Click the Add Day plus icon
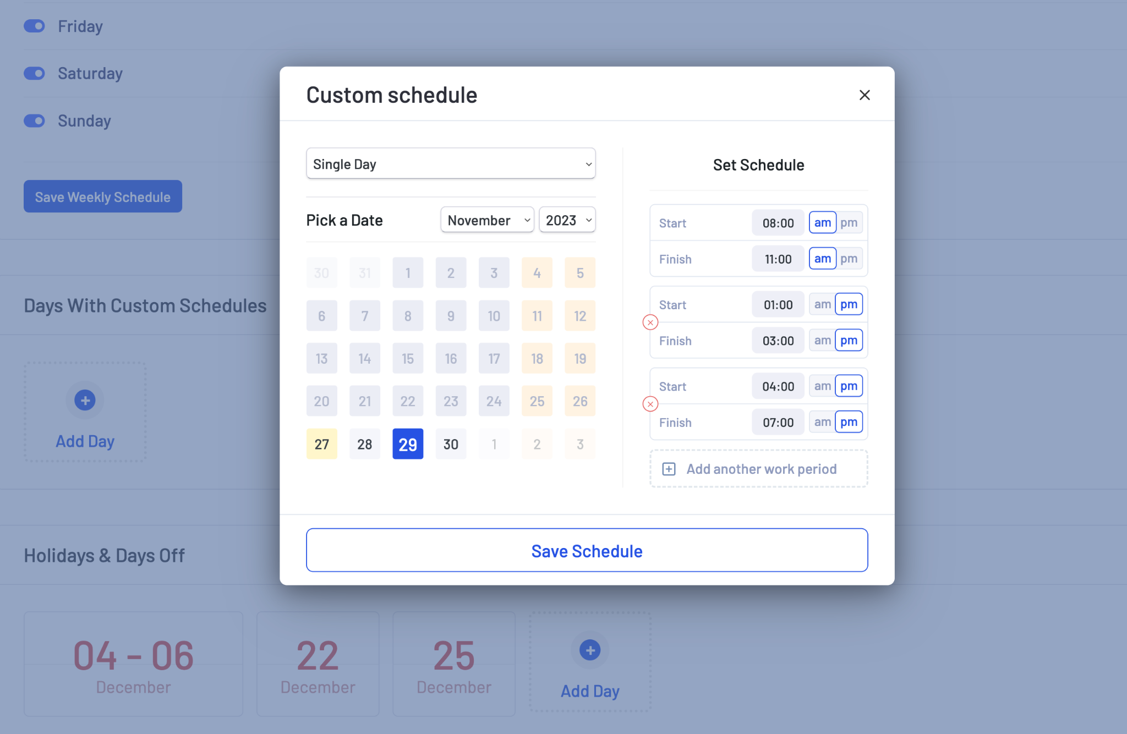The image size is (1127, 734). 85,400
